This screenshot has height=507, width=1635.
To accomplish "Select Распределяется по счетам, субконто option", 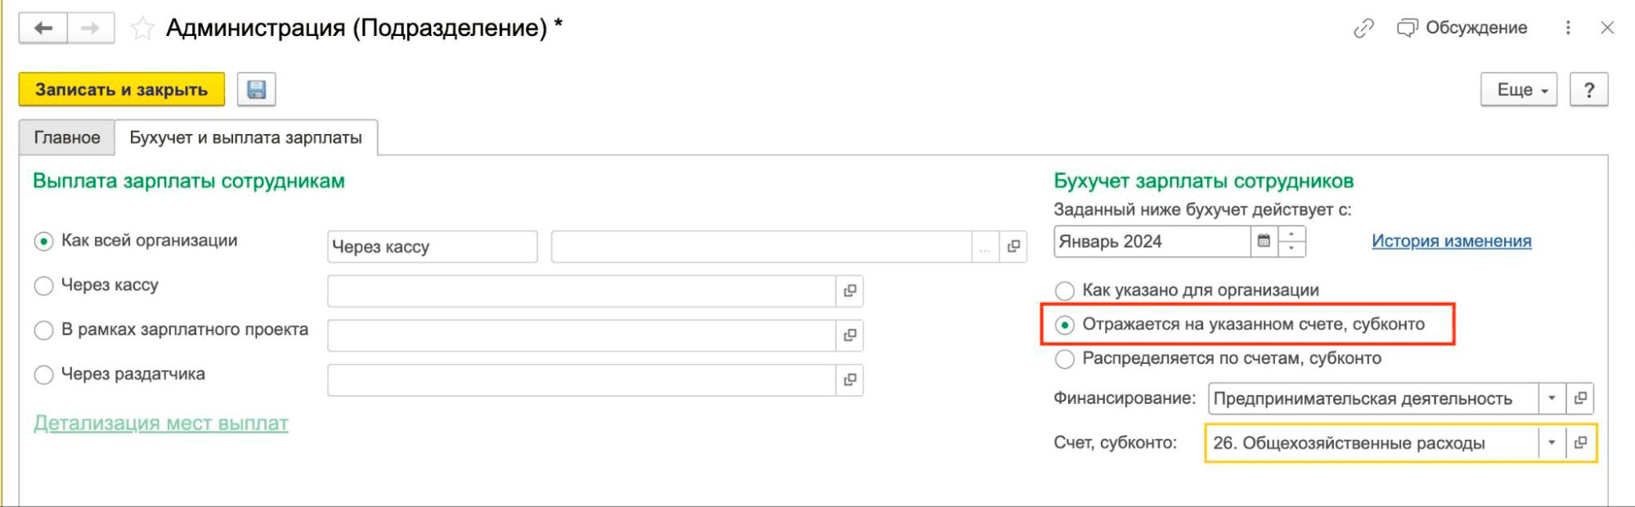I will click(x=1065, y=359).
